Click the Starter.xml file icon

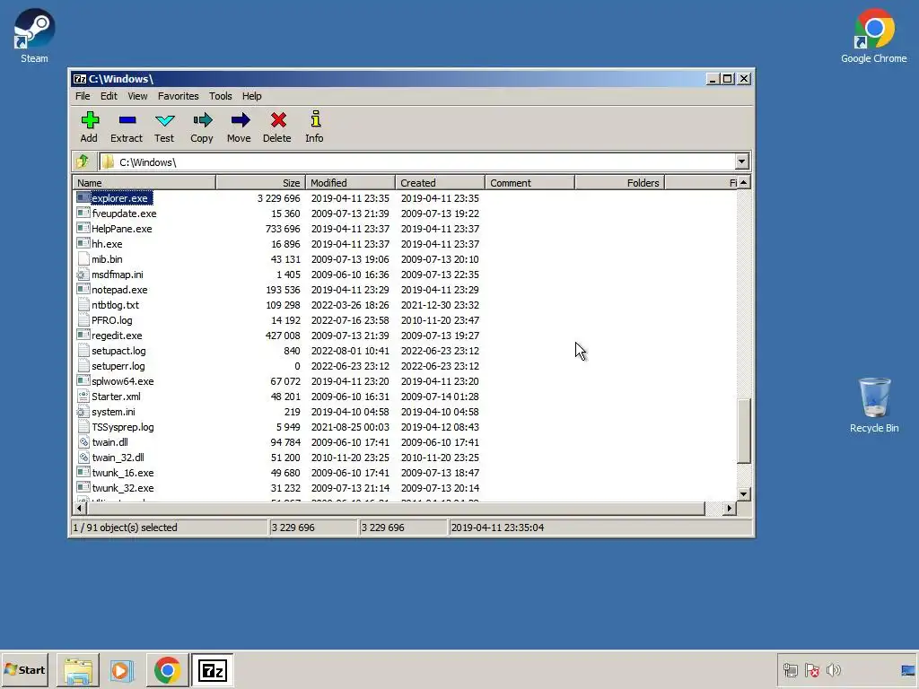coord(83,396)
